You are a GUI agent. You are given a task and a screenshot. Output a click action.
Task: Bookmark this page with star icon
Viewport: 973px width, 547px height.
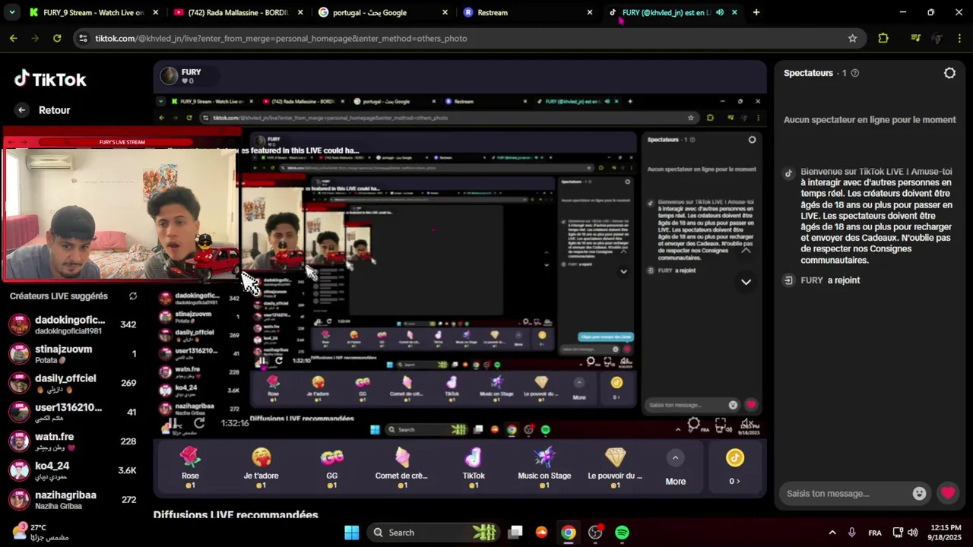tap(852, 38)
